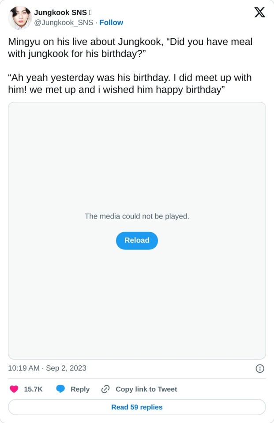274x423 pixels.
Task: Click the X logo
Action: tap(260, 13)
